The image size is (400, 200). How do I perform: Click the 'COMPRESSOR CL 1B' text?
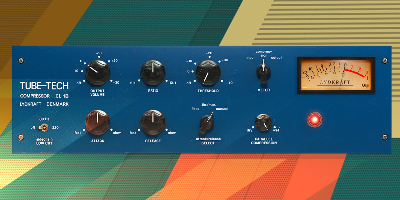(x=44, y=96)
